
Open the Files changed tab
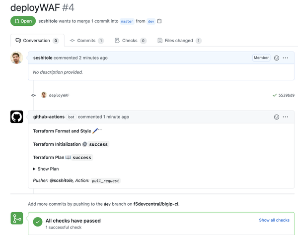(179, 41)
